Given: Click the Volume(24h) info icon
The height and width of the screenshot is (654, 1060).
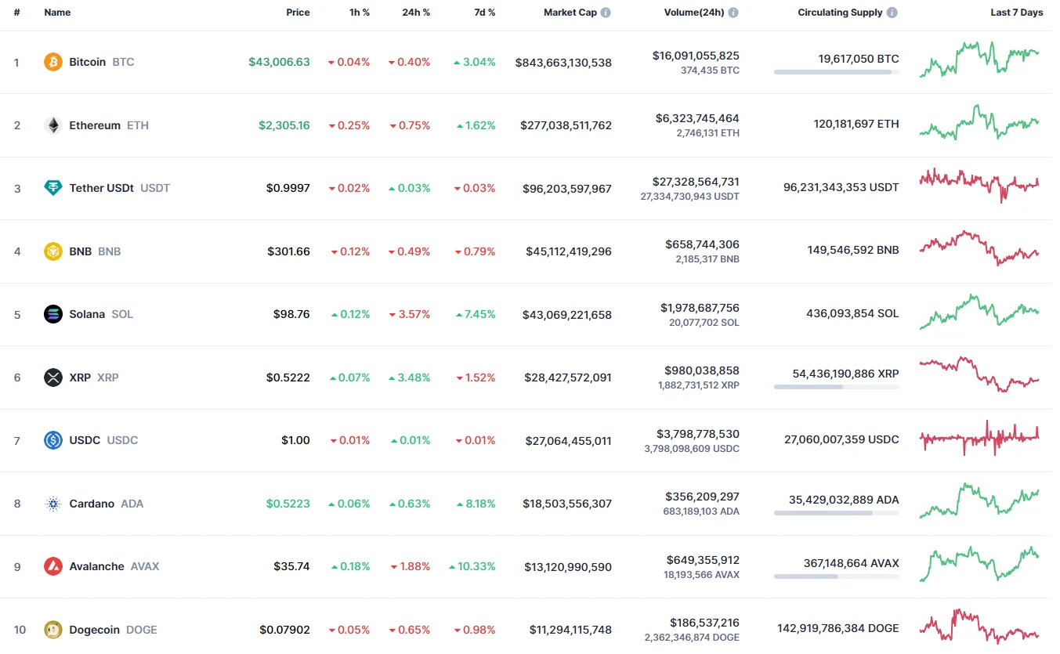Looking at the screenshot, I should [x=733, y=13].
